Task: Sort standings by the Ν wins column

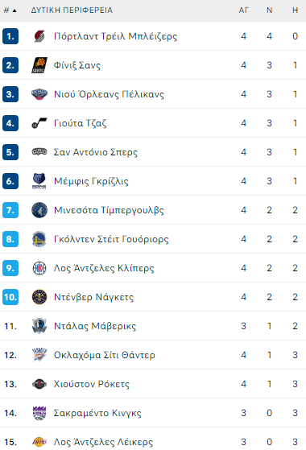Action: click(269, 10)
